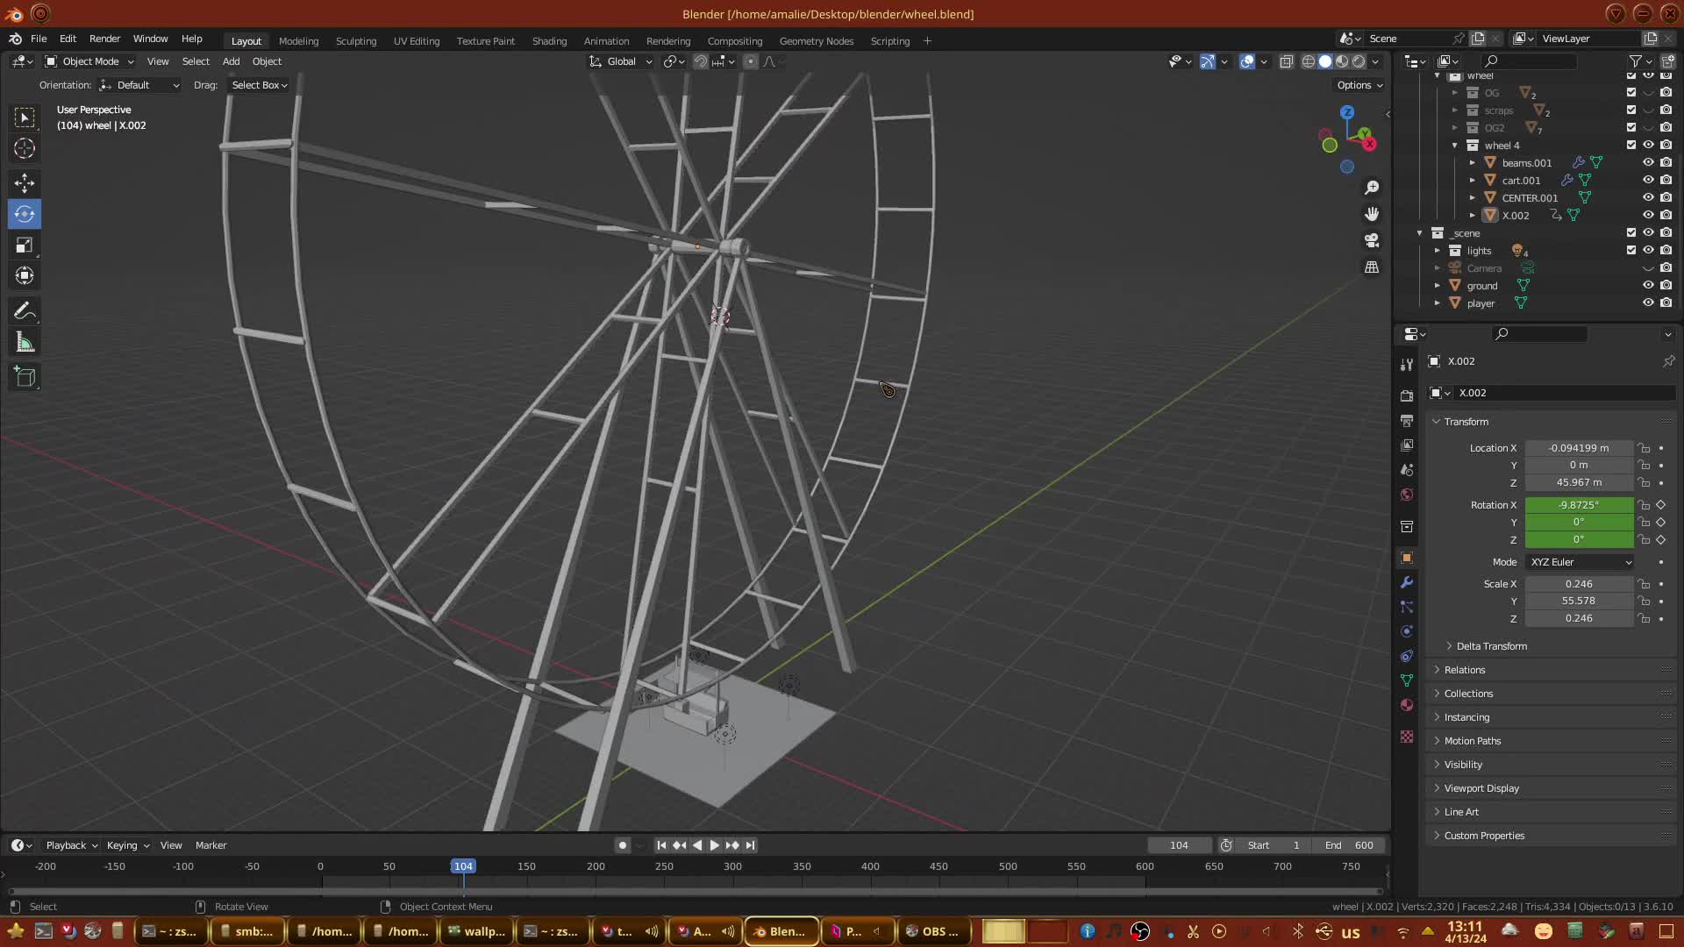Open Modifier properties wrench tab
Viewport: 1684px width, 947px height.
point(1407,582)
